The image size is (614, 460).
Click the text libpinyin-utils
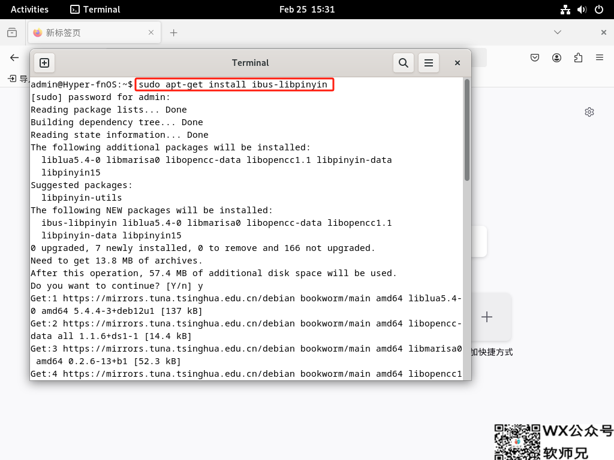pos(82,198)
